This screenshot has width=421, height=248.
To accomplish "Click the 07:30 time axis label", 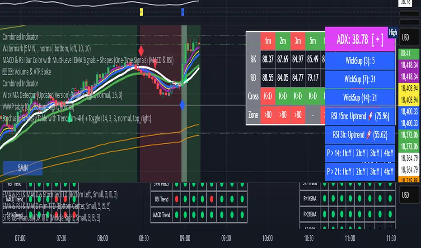I will pyautogui.click(x=61, y=239).
